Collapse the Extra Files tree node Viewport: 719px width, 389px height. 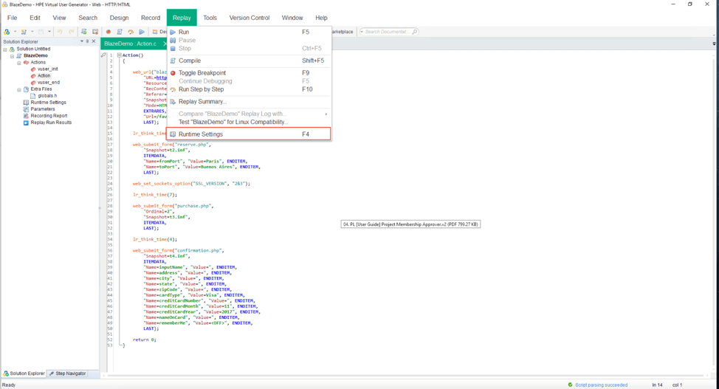coord(19,89)
